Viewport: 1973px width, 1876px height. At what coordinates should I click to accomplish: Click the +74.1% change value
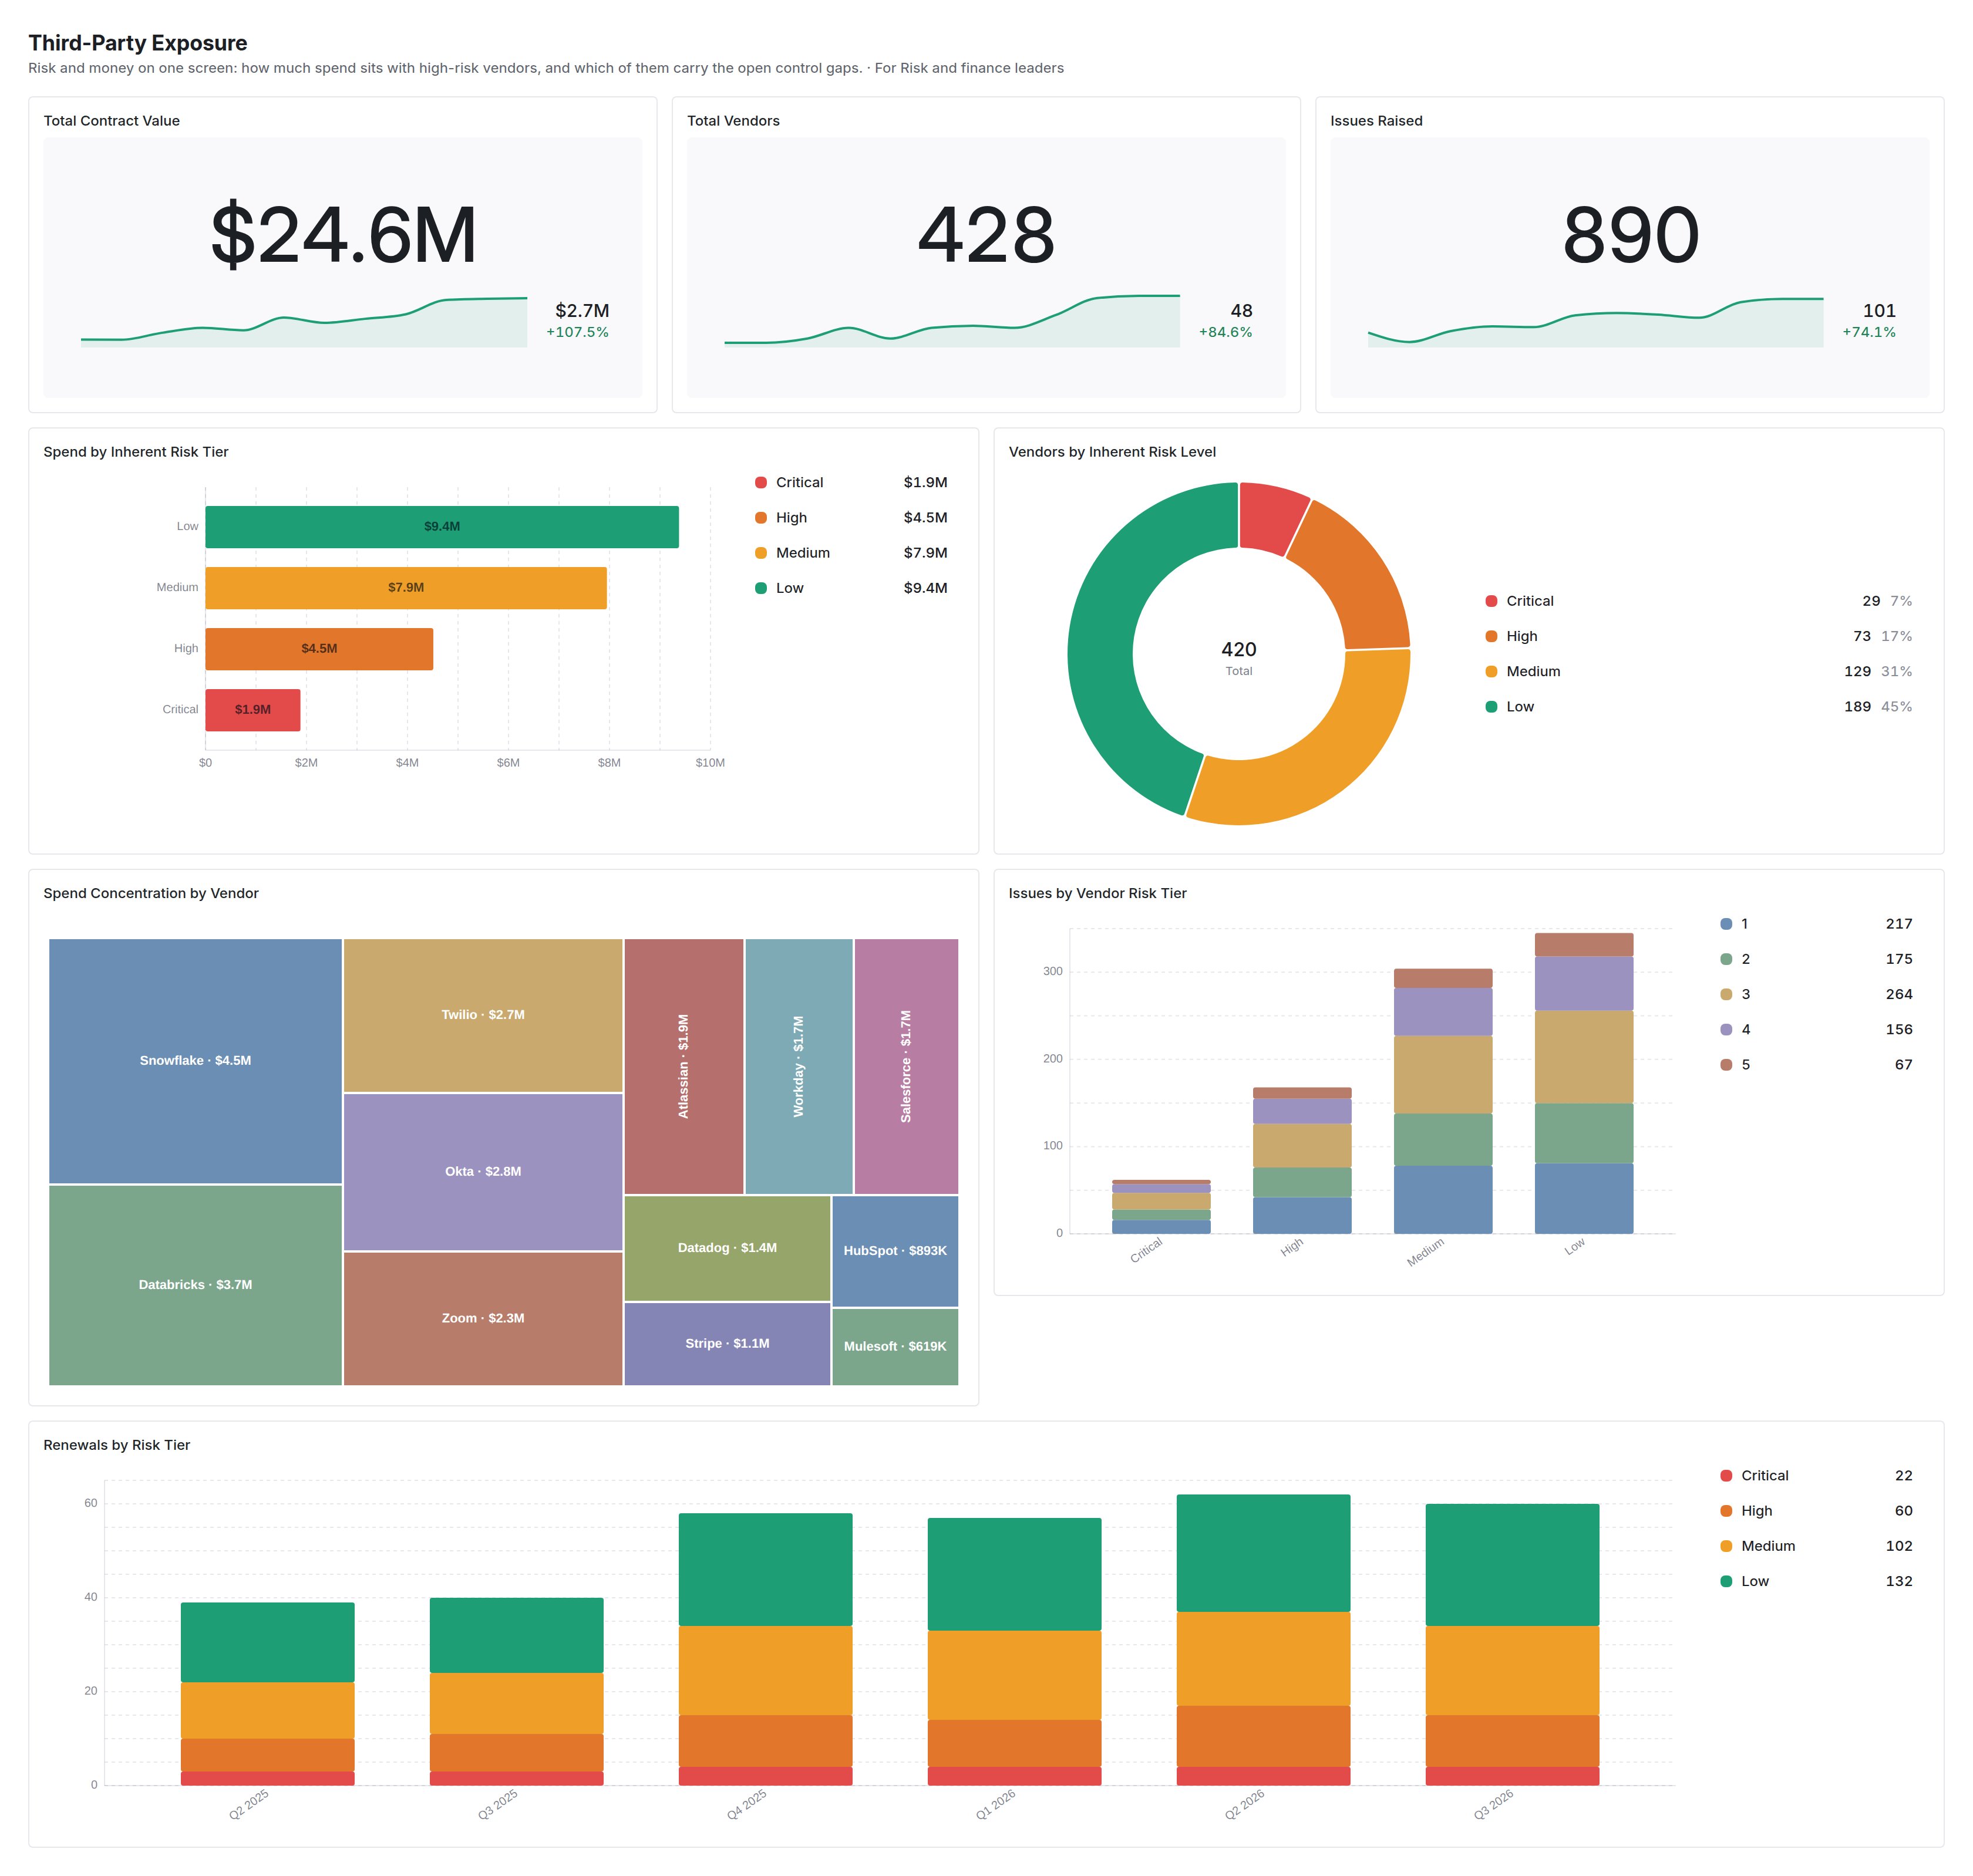pos(1868,332)
